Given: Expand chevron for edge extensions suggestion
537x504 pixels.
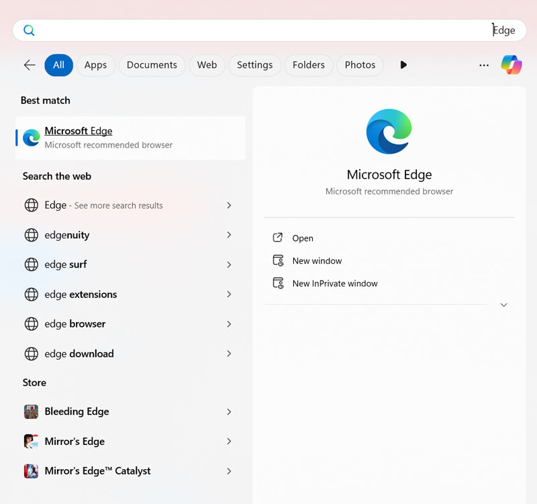Looking at the screenshot, I should (229, 294).
